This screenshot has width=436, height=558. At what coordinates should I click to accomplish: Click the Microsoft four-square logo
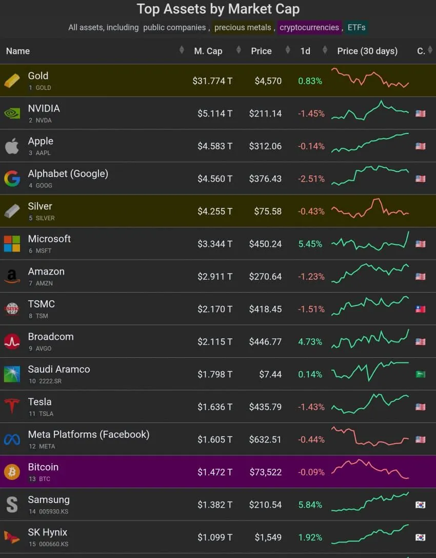12,244
